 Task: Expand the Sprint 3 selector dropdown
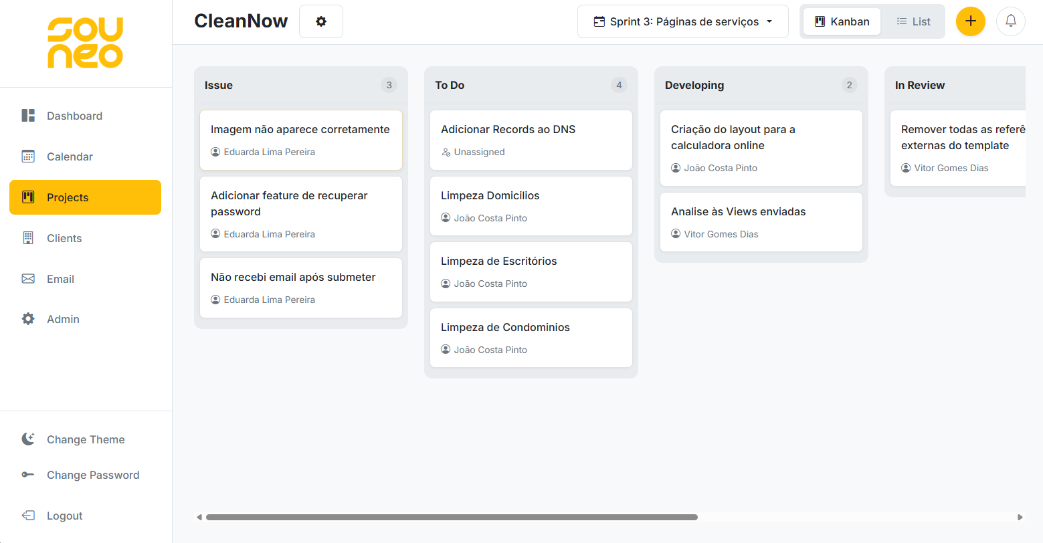682,21
